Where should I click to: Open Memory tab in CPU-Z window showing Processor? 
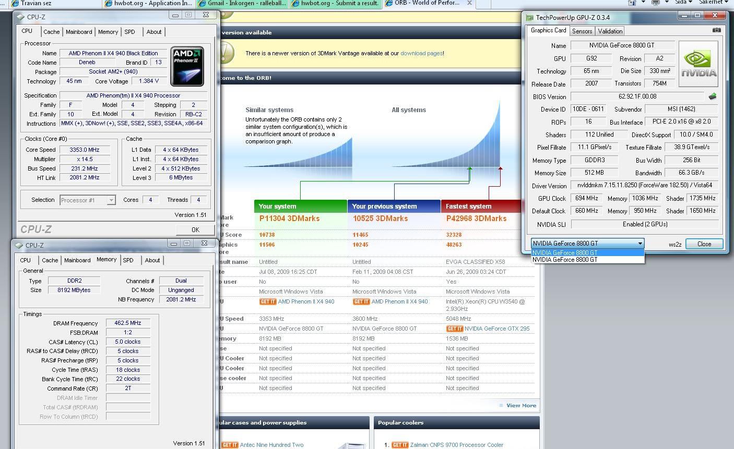tap(108, 32)
